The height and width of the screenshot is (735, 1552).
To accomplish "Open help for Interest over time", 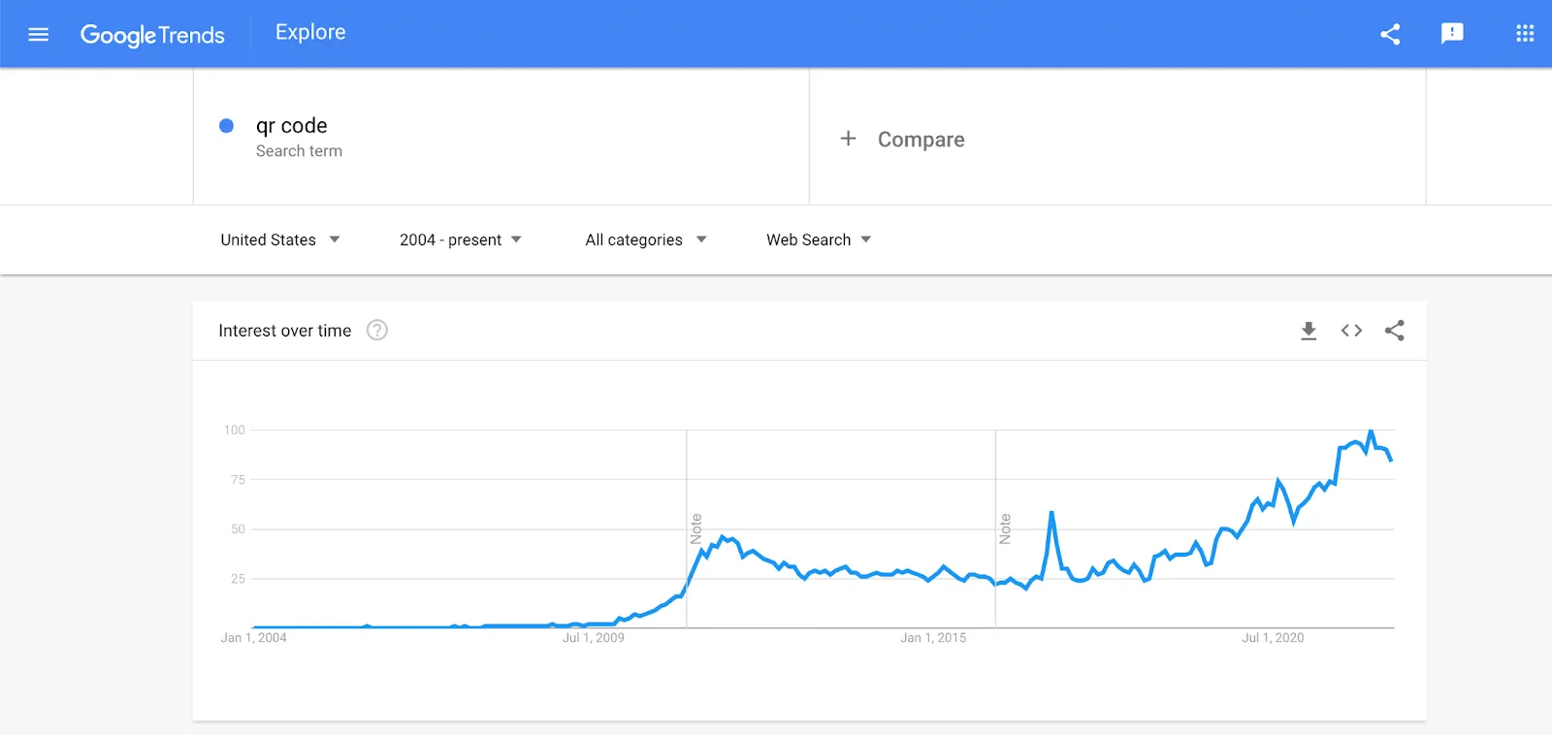I will [377, 331].
